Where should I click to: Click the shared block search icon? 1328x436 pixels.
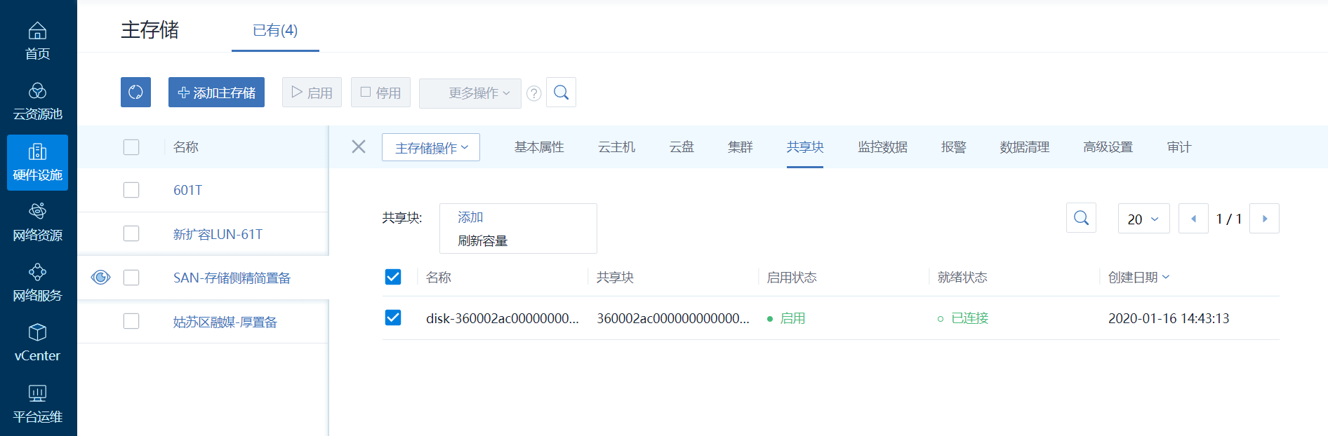pyautogui.click(x=1081, y=218)
